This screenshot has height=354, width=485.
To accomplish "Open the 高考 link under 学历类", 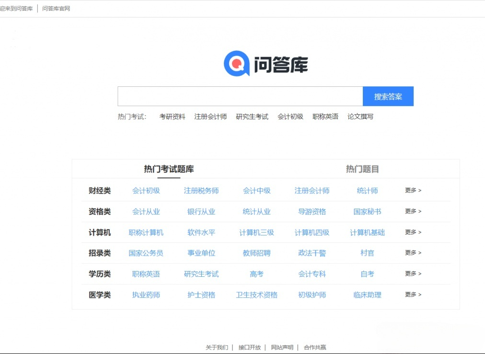I will tap(256, 274).
